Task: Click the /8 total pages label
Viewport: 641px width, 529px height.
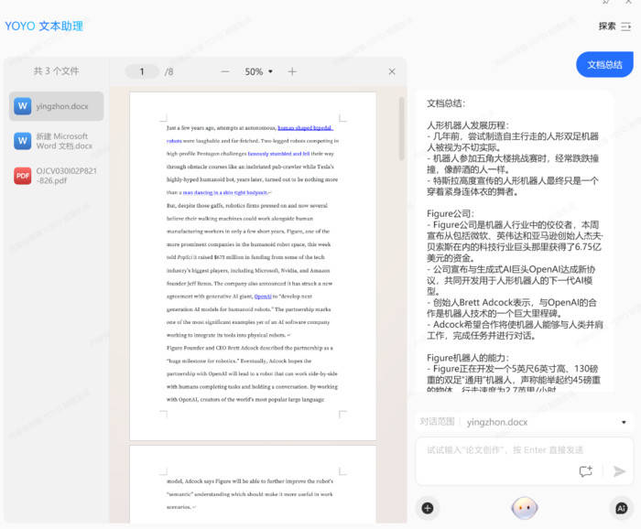Action: [x=168, y=72]
